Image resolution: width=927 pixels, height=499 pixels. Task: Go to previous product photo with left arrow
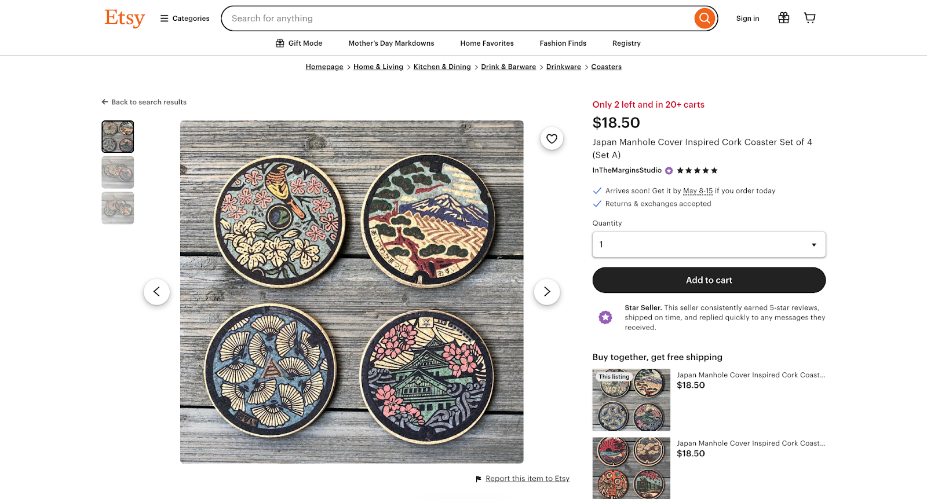[x=156, y=292]
